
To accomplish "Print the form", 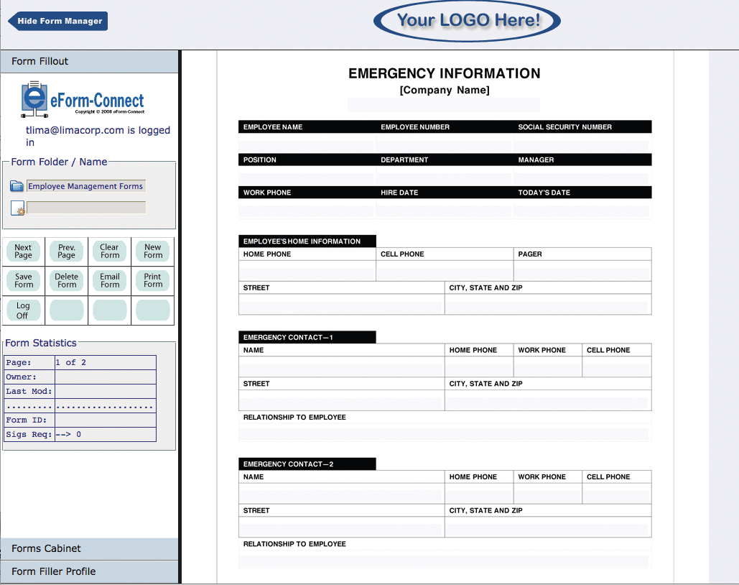I will 153,281.
